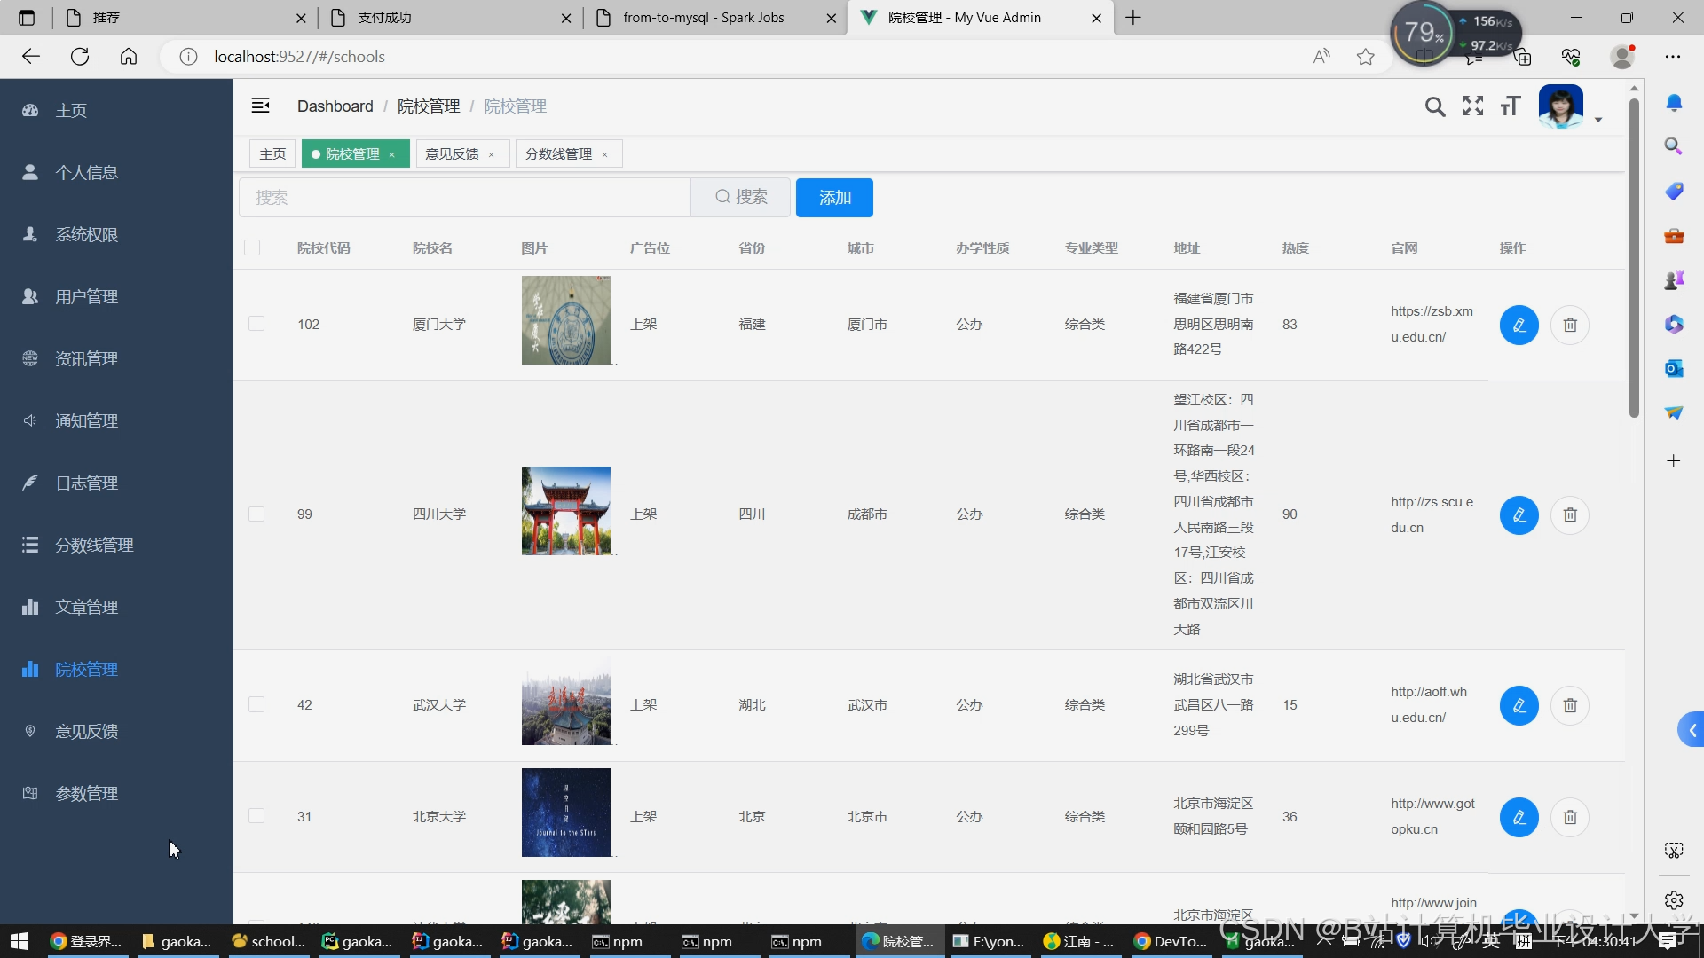Image resolution: width=1704 pixels, height=958 pixels.
Task: Expand the blue side panel chevron
Action: (1692, 730)
